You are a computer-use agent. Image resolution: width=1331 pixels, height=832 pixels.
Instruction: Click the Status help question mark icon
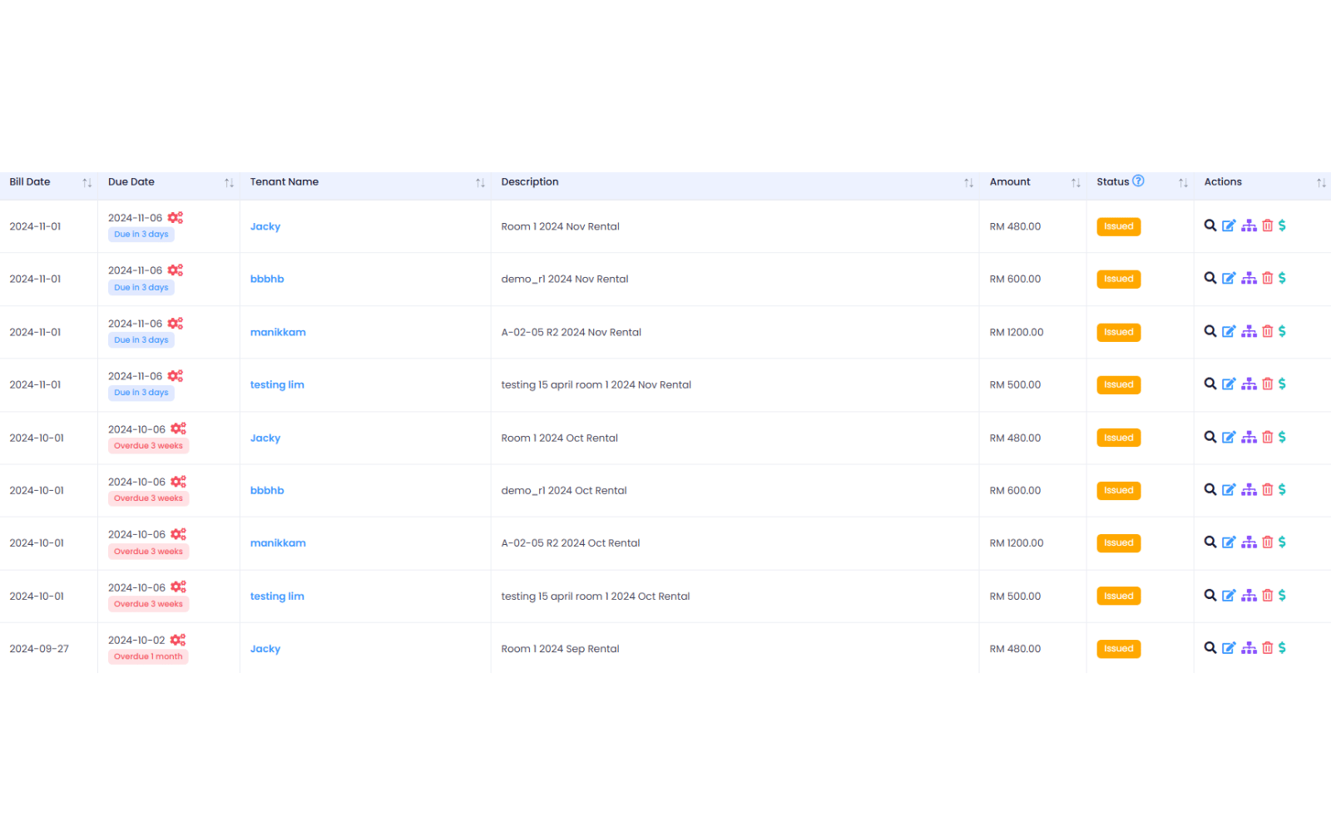coord(1138,181)
